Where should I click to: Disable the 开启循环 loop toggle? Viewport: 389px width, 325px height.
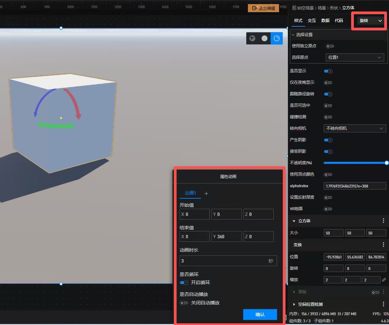click(x=184, y=283)
